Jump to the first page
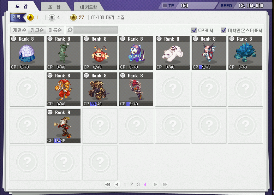The image size is (274, 195). (108, 184)
